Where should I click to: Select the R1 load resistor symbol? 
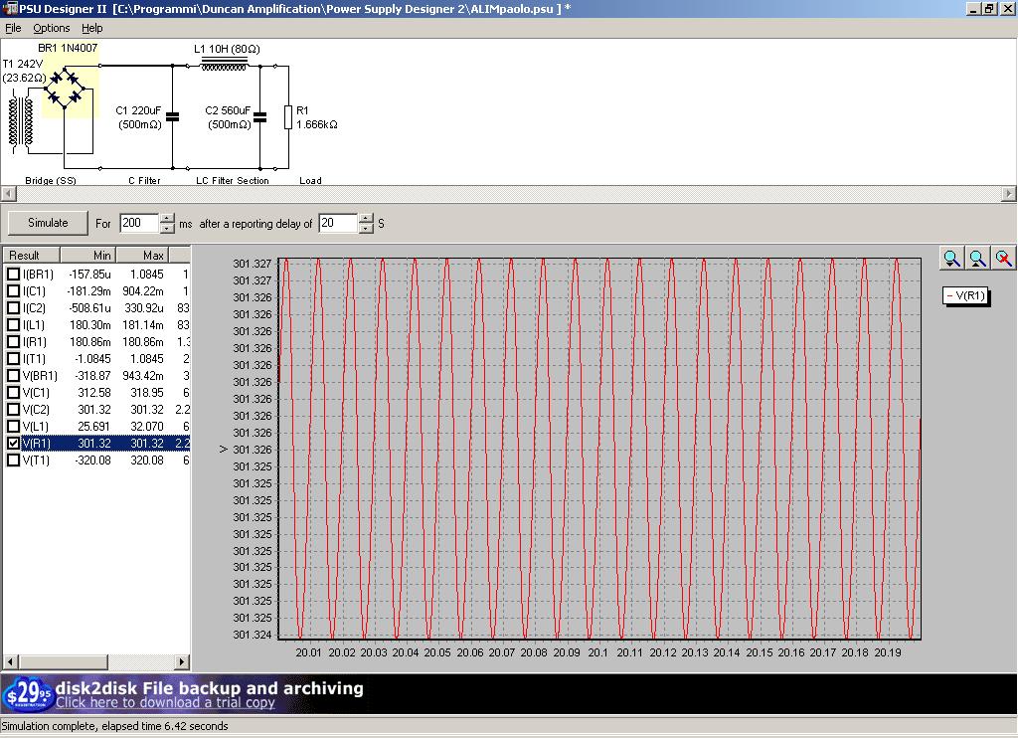pos(288,117)
